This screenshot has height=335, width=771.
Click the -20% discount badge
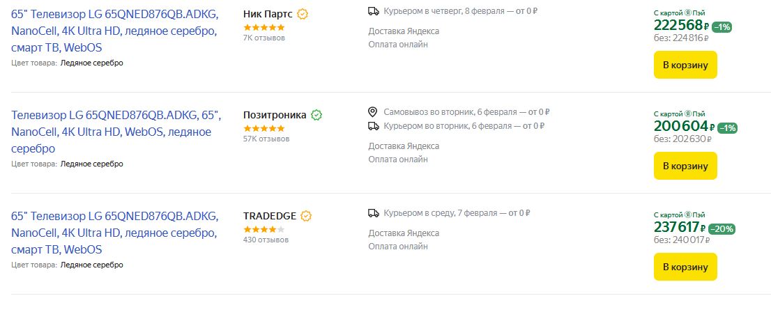click(x=722, y=228)
